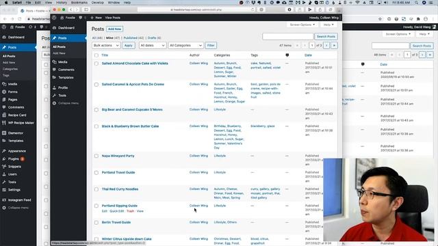Select the Published filter tab
The image size is (438, 246).
point(134,38)
